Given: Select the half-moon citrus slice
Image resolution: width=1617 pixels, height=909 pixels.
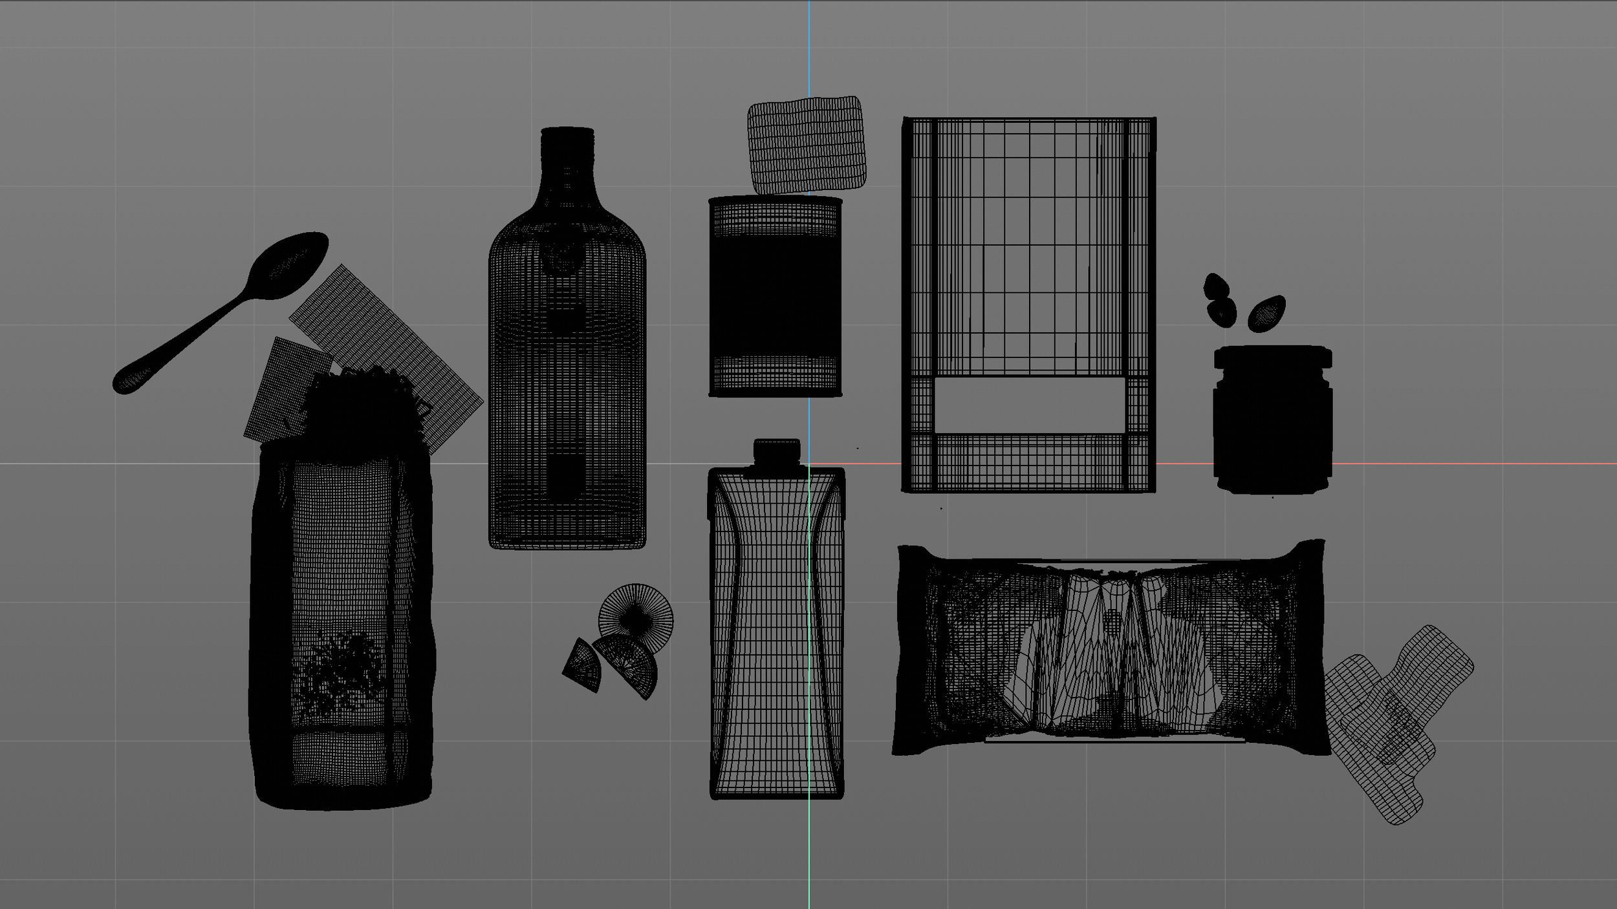Looking at the screenshot, I should coord(627,666).
